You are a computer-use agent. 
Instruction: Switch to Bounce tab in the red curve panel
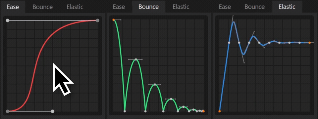[x=43, y=7]
